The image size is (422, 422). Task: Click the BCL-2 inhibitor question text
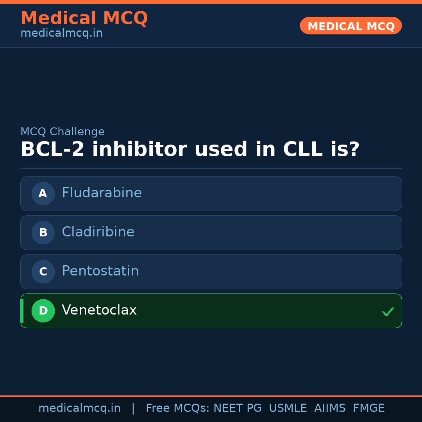tap(190, 150)
